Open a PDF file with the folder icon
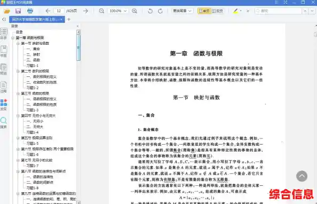Viewport: 317px width, 204px height. point(7,11)
